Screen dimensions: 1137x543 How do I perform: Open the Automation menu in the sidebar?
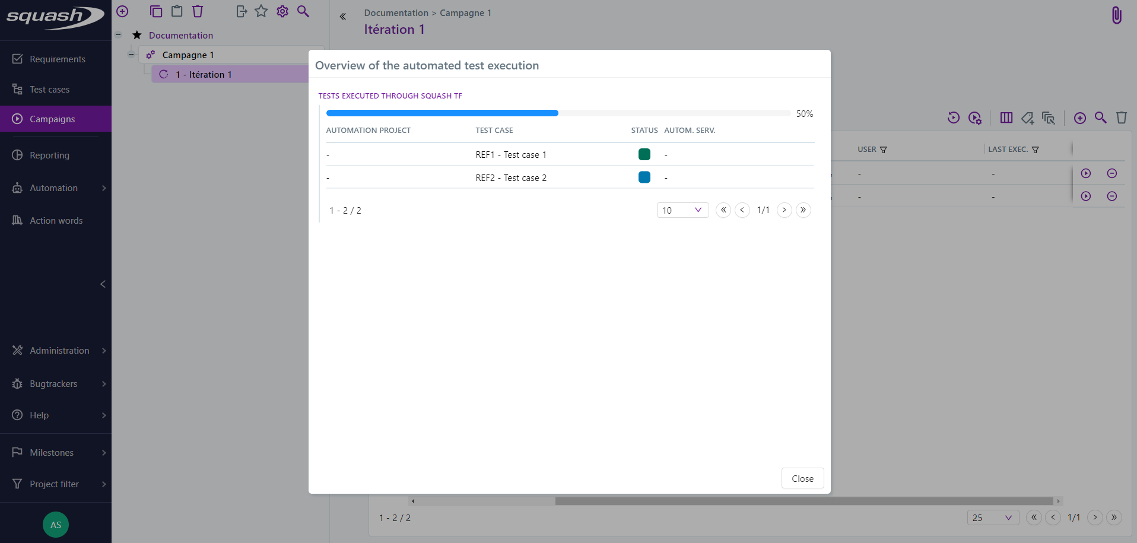pos(53,188)
